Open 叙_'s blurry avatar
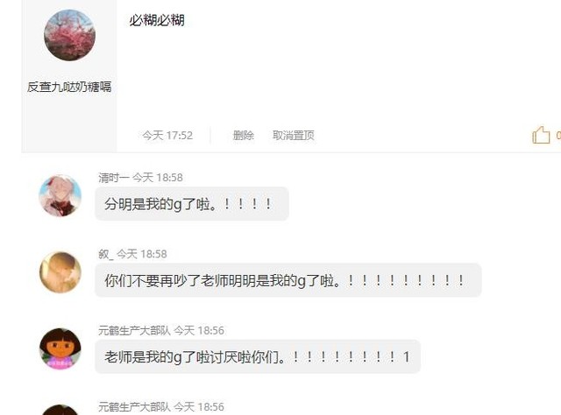The height and width of the screenshot is (415, 561). (x=60, y=272)
